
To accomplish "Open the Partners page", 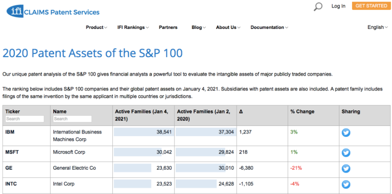I will 168,27.
